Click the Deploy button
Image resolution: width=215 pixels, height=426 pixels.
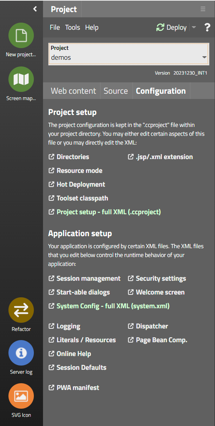[x=172, y=28]
